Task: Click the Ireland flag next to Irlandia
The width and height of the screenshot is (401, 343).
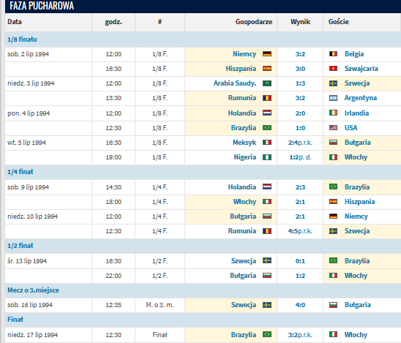Action: point(333,113)
